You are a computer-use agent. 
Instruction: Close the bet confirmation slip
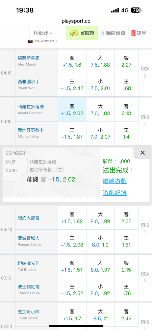[142, 153]
